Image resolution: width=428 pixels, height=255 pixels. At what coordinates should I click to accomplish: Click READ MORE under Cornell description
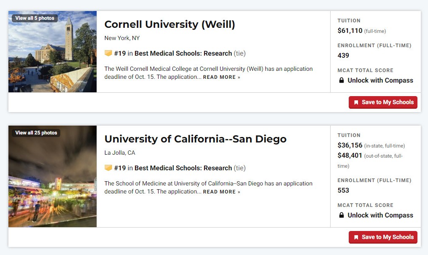[221, 77]
